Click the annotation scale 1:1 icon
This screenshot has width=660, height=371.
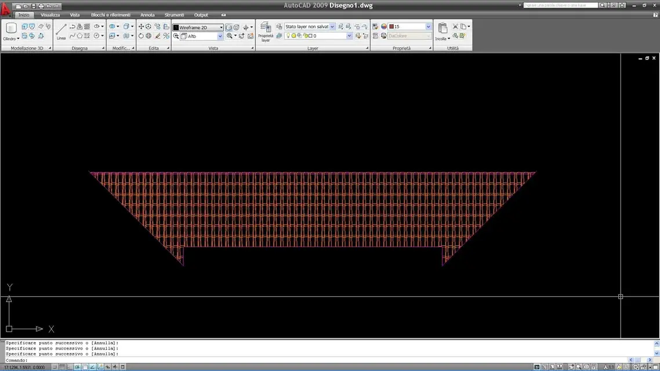(608, 367)
